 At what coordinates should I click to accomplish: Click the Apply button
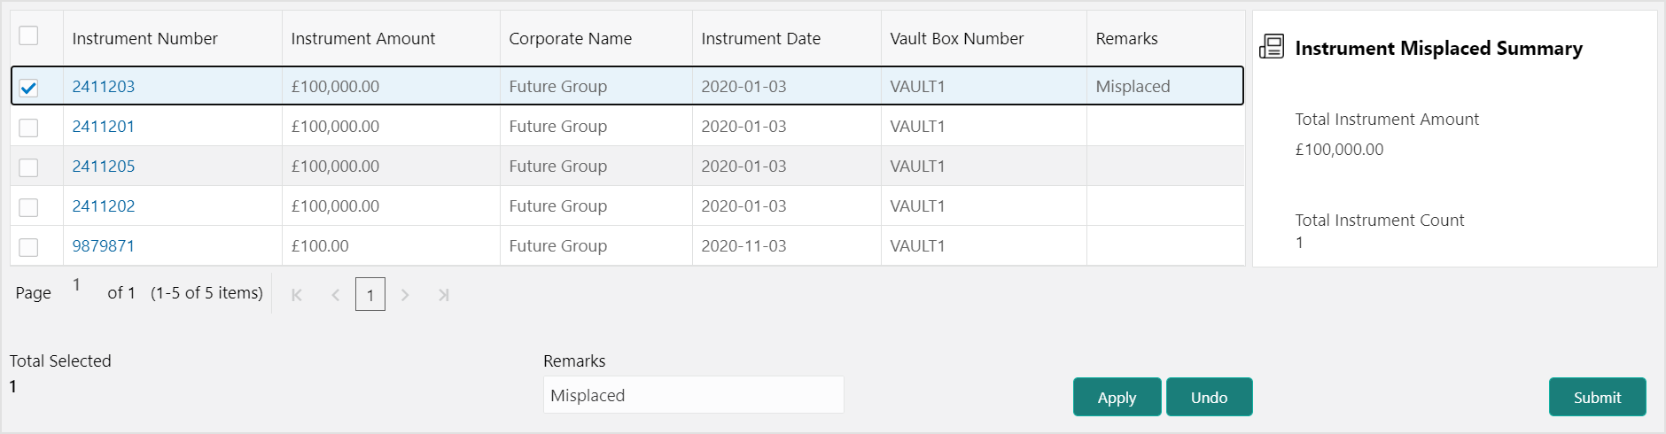[x=1117, y=397]
